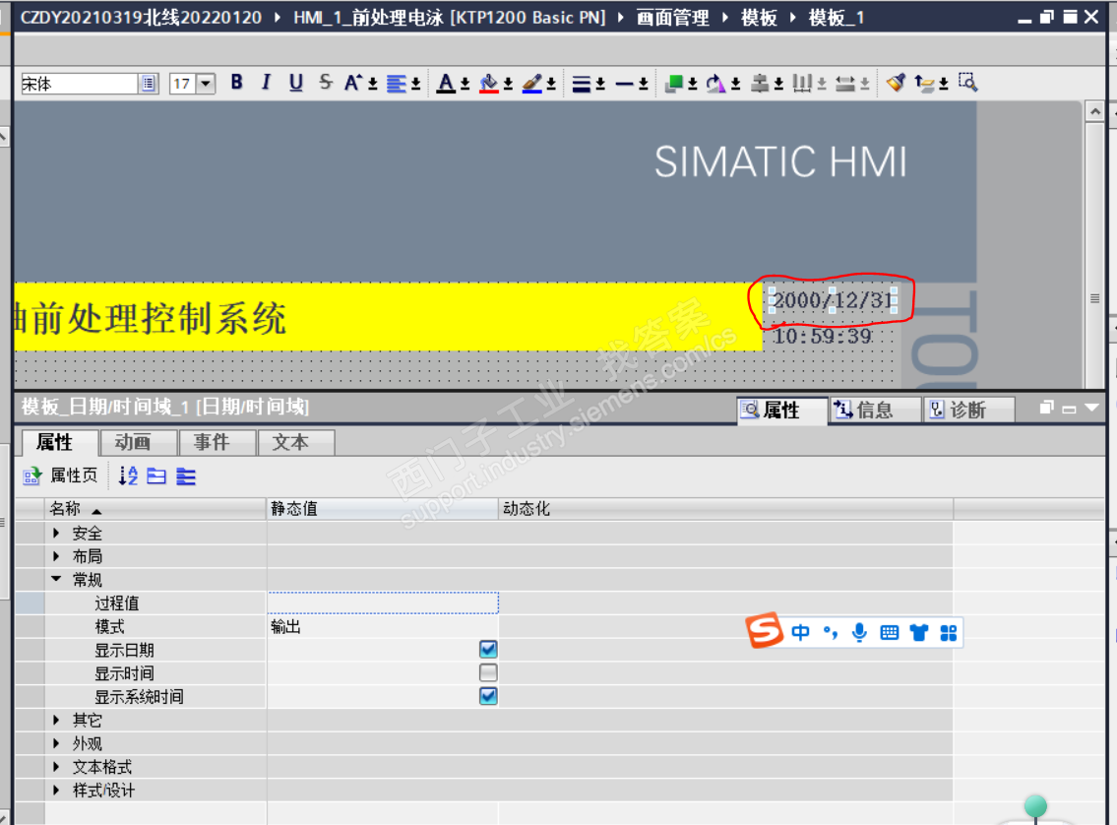Open the 信息 inspector tab
Screen dimensions: 1117x825
[874, 411]
